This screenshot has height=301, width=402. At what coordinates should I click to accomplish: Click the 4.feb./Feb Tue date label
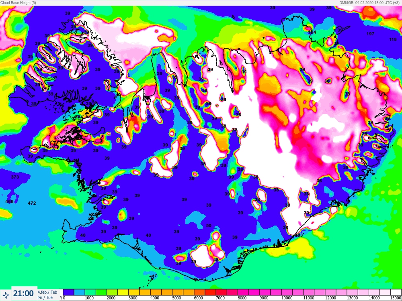tap(47, 295)
